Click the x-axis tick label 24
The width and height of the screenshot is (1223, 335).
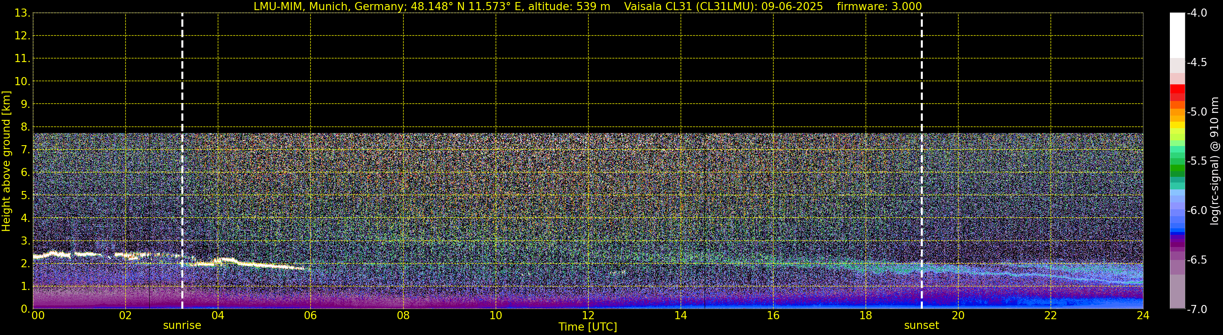tap(1143, 316)
